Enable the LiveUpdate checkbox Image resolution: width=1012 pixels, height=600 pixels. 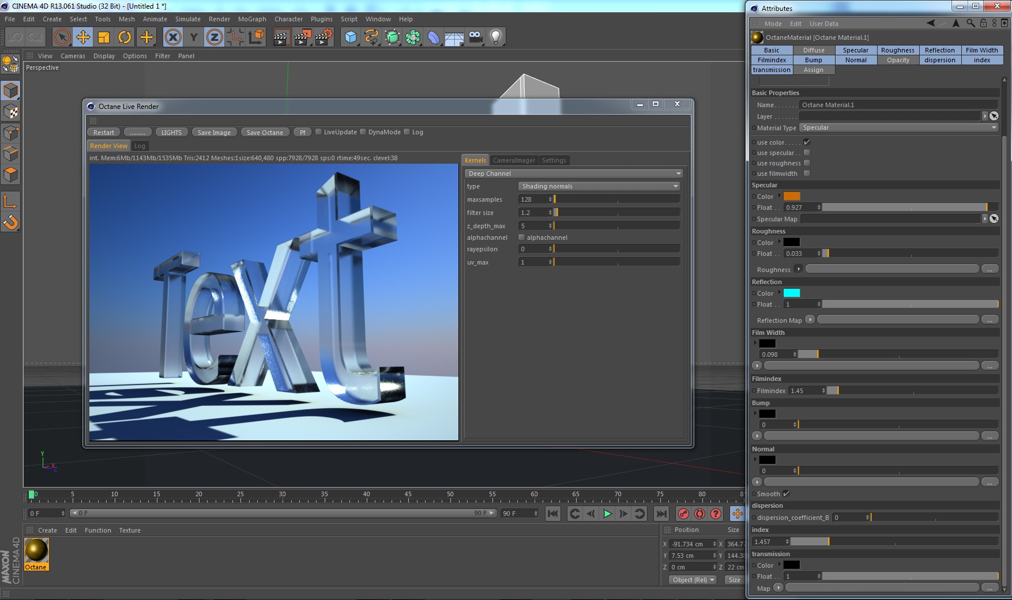click(318, 132)
